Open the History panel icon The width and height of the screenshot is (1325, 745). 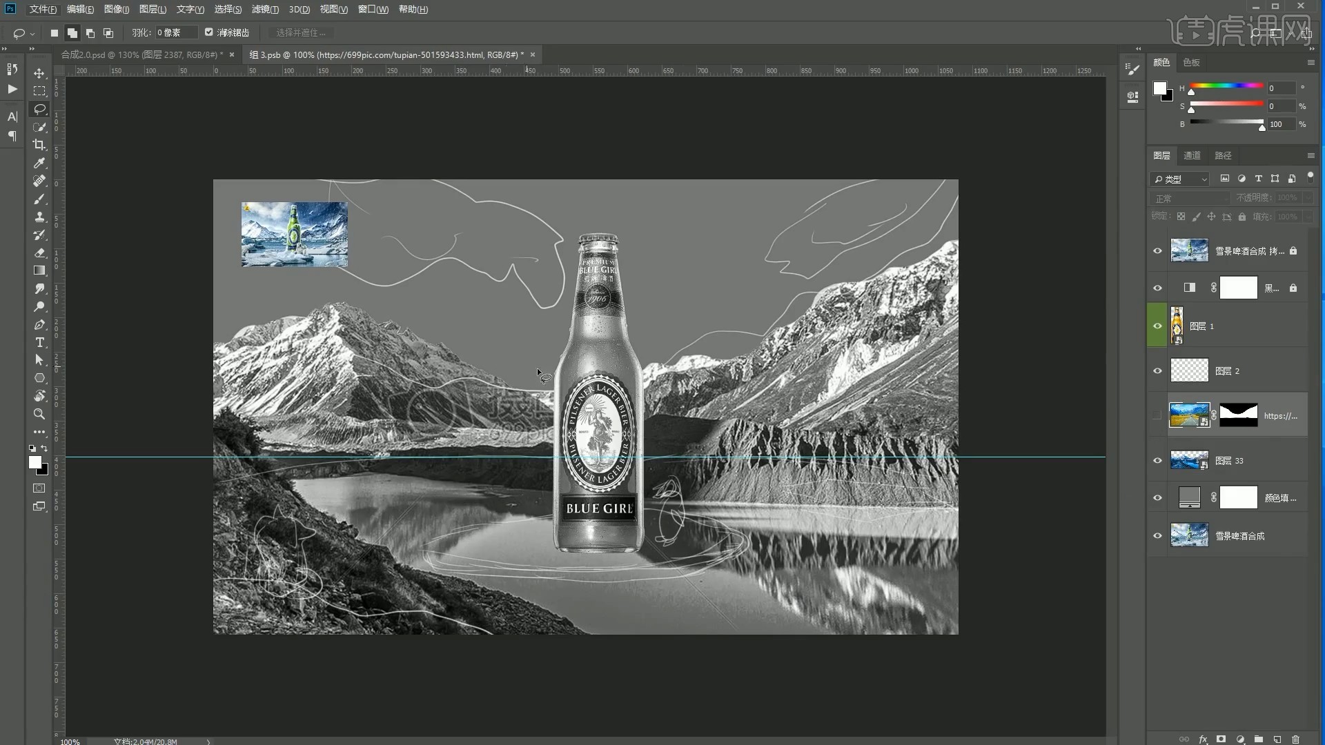[x=12, y=69]
